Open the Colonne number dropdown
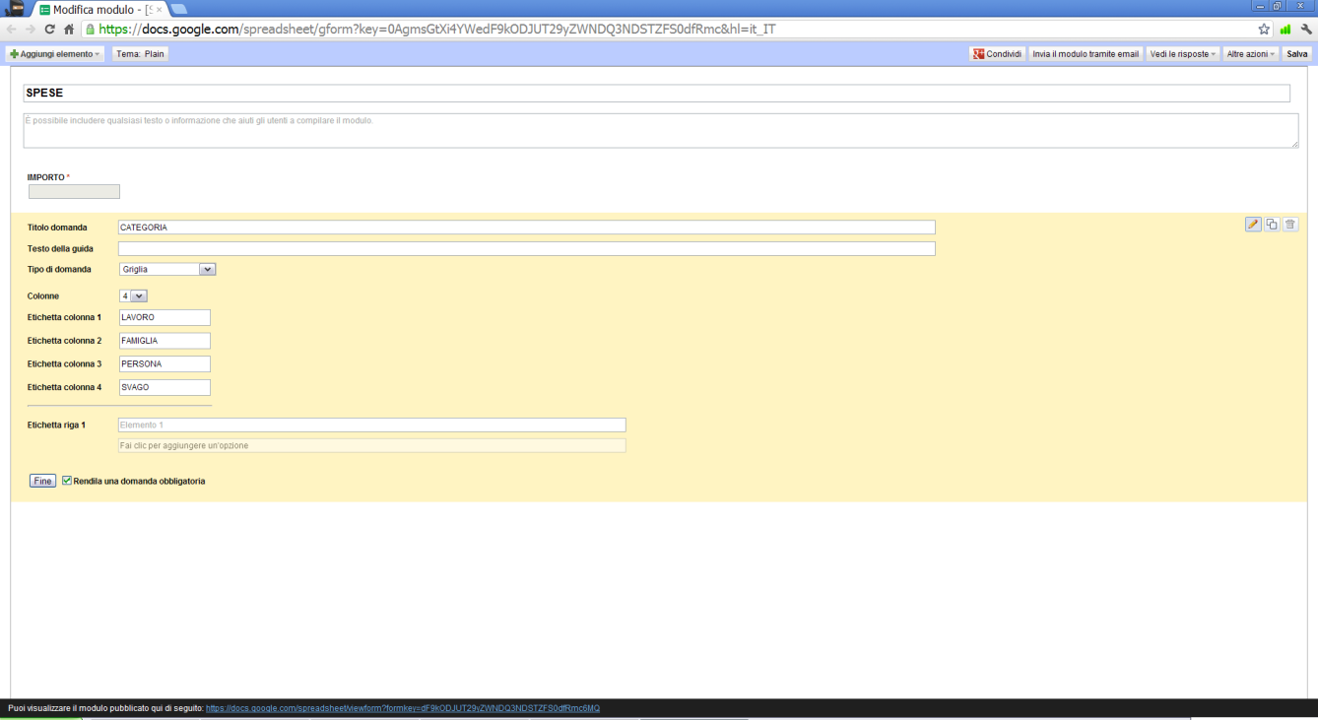Viewport: 1318px width, 720px height. 133,295
